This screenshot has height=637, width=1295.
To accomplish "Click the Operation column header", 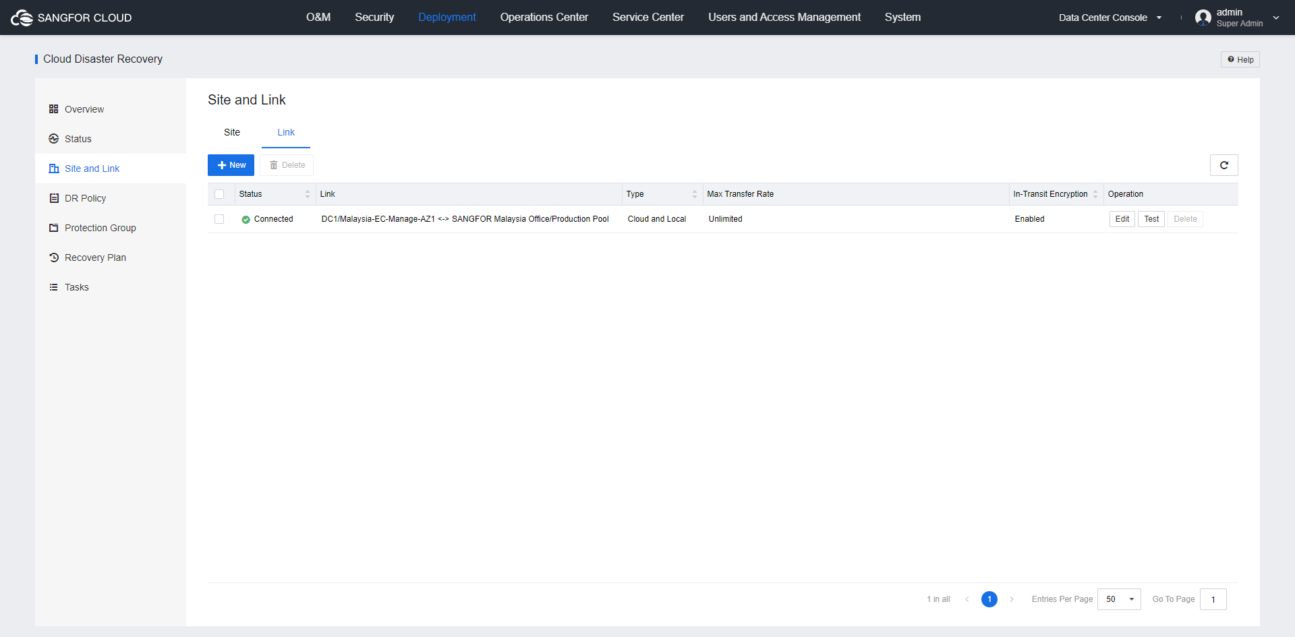I will pyautogui.click(x=1125, y=194).
